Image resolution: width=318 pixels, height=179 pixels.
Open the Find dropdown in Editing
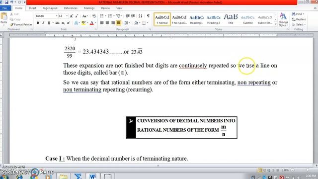pyautogui.click(x=304, y=14)
